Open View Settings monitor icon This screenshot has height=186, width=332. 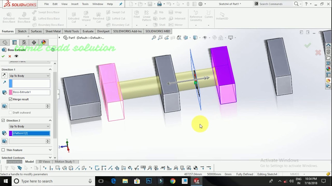231,38
